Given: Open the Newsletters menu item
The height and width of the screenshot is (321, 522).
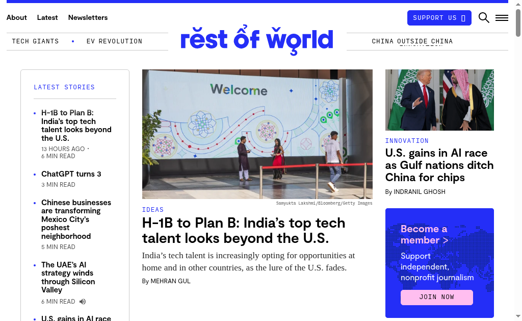Looking at the screenshot, I should point(88,17).
